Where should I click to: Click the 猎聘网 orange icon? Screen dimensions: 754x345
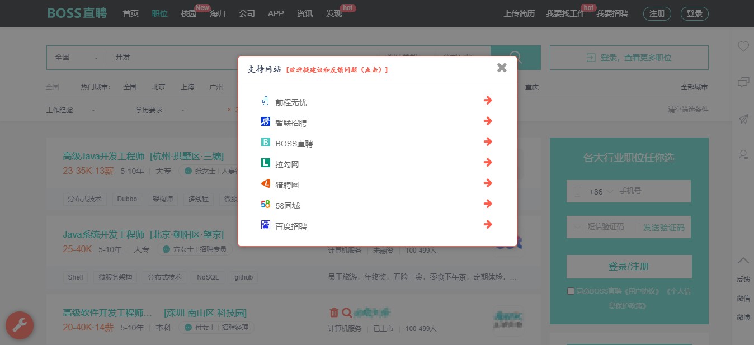[x=266, y=184]
